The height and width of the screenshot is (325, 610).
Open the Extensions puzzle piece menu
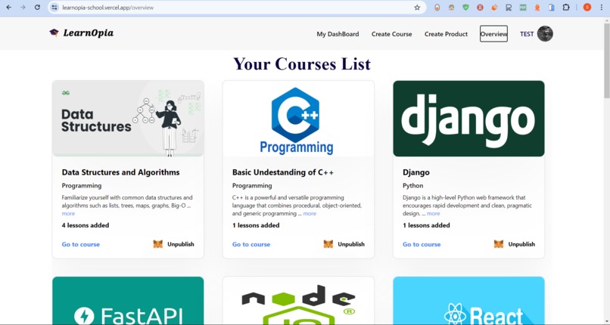pyautogui.click(x=565, y=8)
